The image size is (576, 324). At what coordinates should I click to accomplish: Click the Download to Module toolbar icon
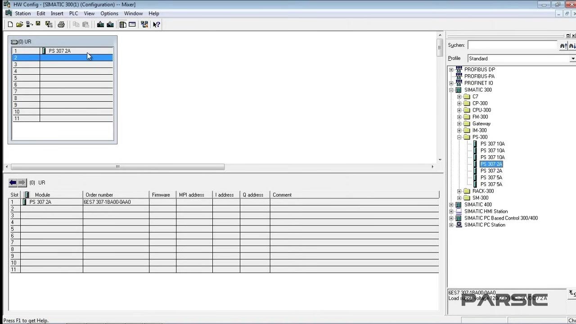click(100, 25)
